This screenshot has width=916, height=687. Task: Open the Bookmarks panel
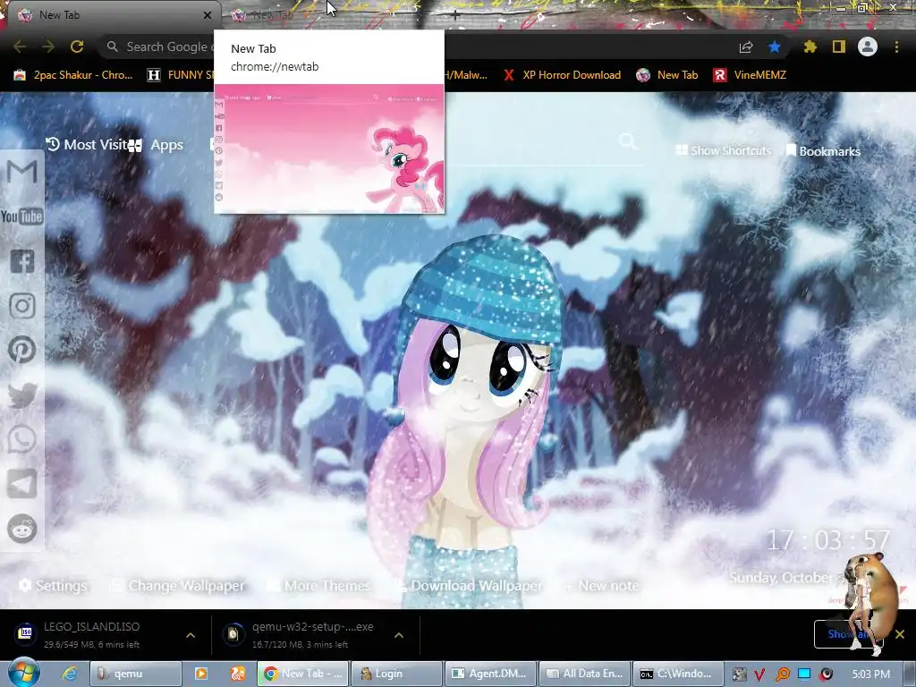point(823,151)
